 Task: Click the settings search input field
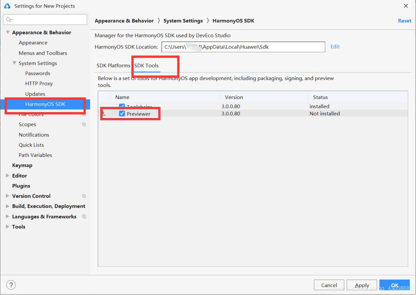[x=45, y=20]
